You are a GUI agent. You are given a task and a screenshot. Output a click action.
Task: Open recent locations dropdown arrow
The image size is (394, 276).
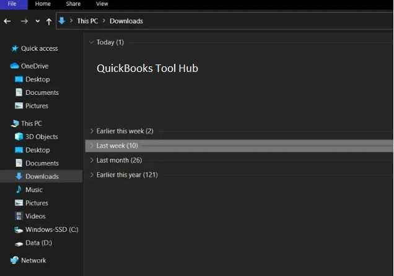(37, 21)
